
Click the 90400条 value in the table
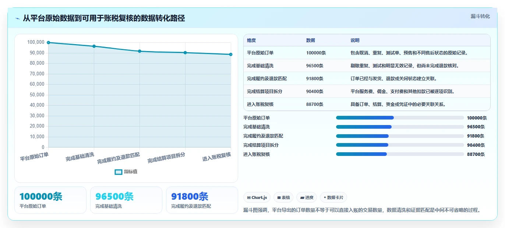click(315, 92)
